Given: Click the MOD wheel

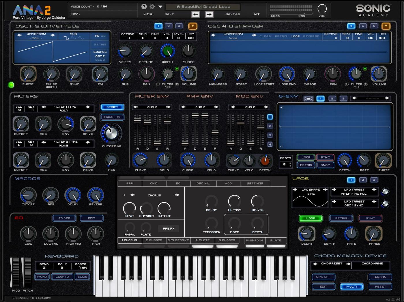Looking at the screenshot, I should pyautogui.click(x=16, y=272).
